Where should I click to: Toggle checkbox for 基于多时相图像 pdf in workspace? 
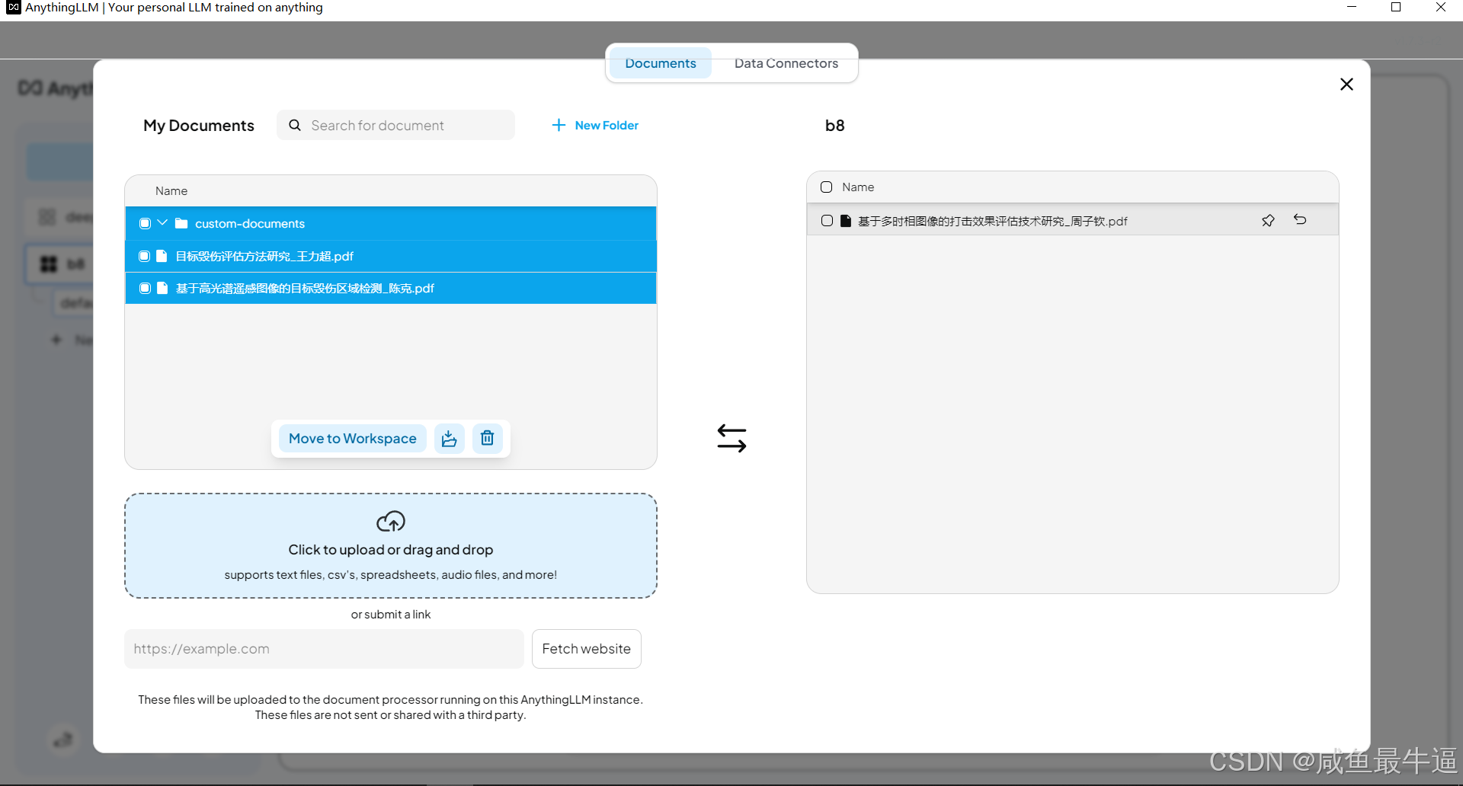click(827, 221)
